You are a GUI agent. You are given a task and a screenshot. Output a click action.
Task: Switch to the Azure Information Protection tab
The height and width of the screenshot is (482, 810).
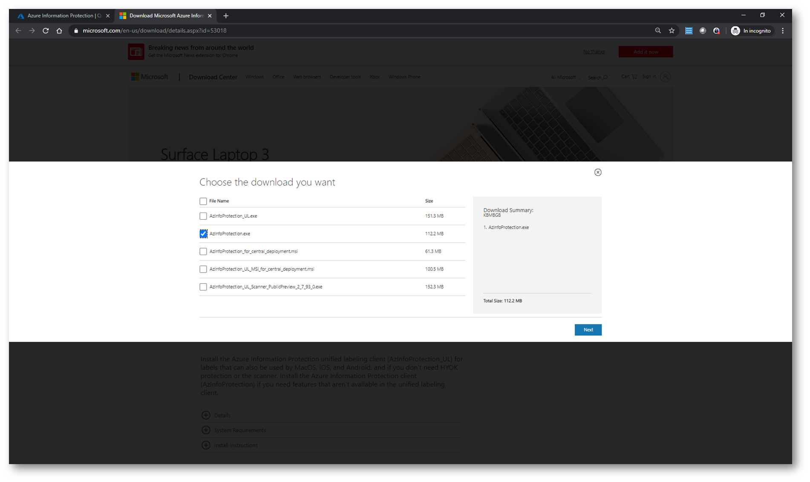coord(62,16)
